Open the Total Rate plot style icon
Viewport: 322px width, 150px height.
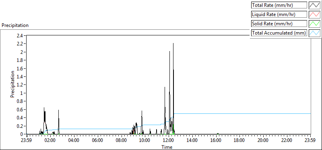[315, 5]
